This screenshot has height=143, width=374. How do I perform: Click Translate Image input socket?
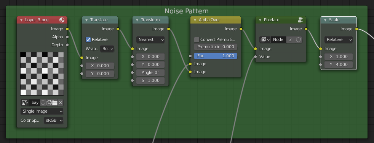point(82,58)
